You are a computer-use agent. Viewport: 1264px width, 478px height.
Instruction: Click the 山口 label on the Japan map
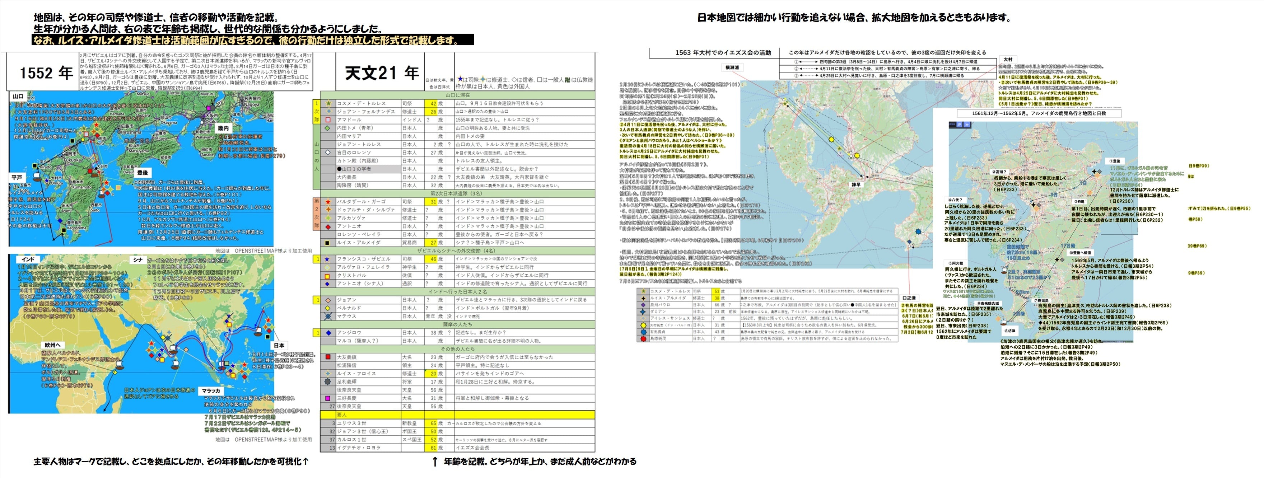click(x=18, y=97)
